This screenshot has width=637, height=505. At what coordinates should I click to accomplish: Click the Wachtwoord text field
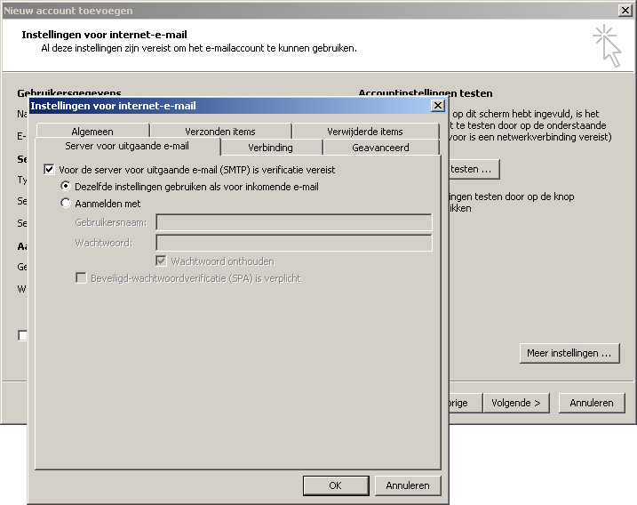tap(293, 243)
